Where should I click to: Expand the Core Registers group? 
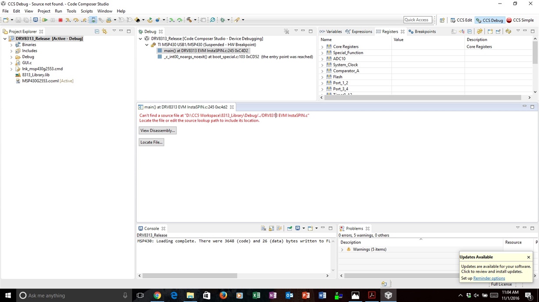(x=323, y=47)
